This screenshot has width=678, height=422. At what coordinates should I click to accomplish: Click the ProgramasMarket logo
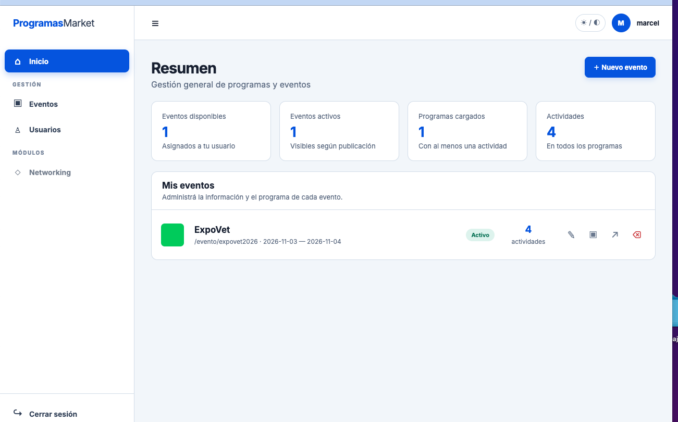click(x=54, y=23)
